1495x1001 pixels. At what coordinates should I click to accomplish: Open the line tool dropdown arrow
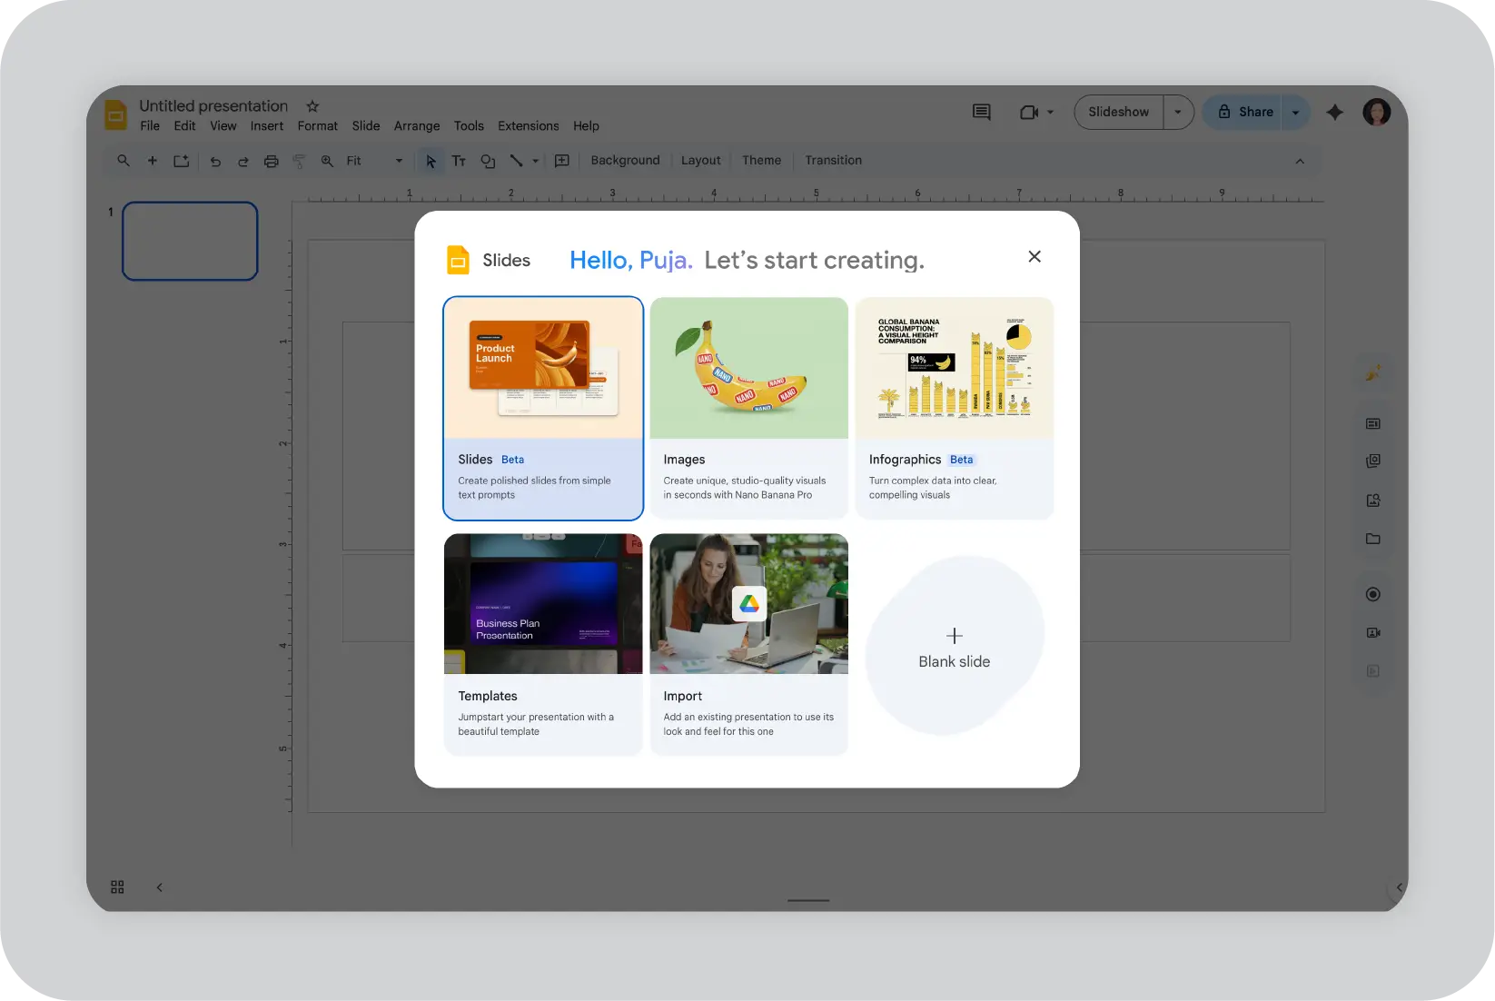(536, 161)
